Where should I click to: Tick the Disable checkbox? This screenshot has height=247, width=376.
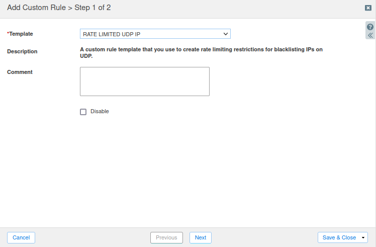tap(83, 112)
